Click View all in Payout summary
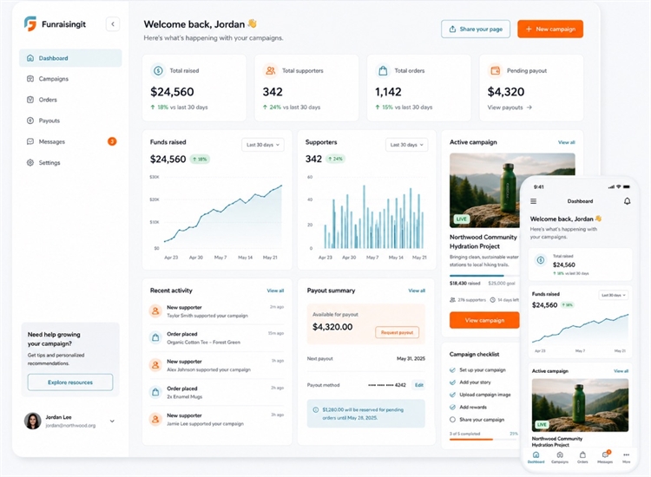 pos(417,291)
